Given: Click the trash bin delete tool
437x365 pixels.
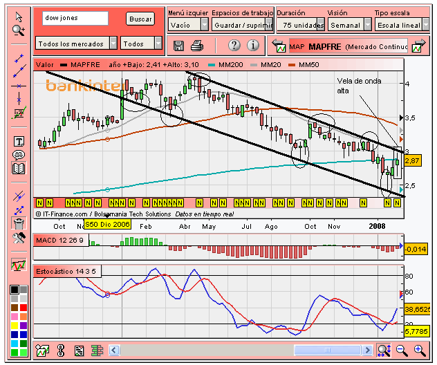Looking at the screenshot, I should pos(19,223).
